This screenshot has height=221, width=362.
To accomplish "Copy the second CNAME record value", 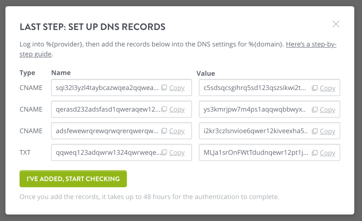I will pos(327,109).
